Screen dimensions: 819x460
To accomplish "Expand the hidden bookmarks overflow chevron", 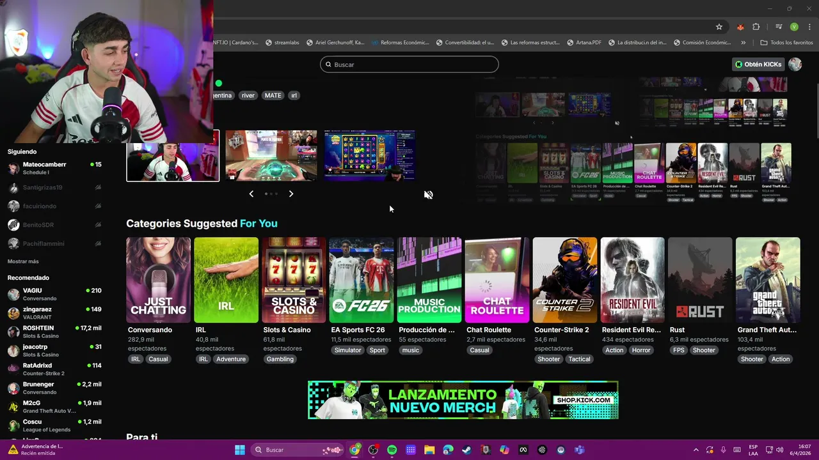I will coord(743,43).
